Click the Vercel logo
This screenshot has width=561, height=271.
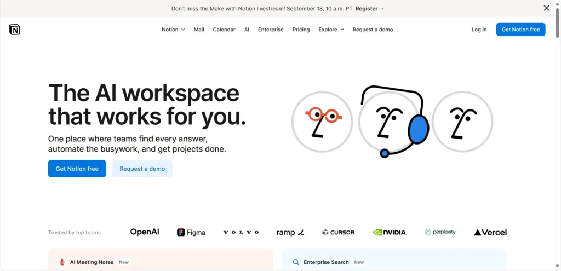490,232
